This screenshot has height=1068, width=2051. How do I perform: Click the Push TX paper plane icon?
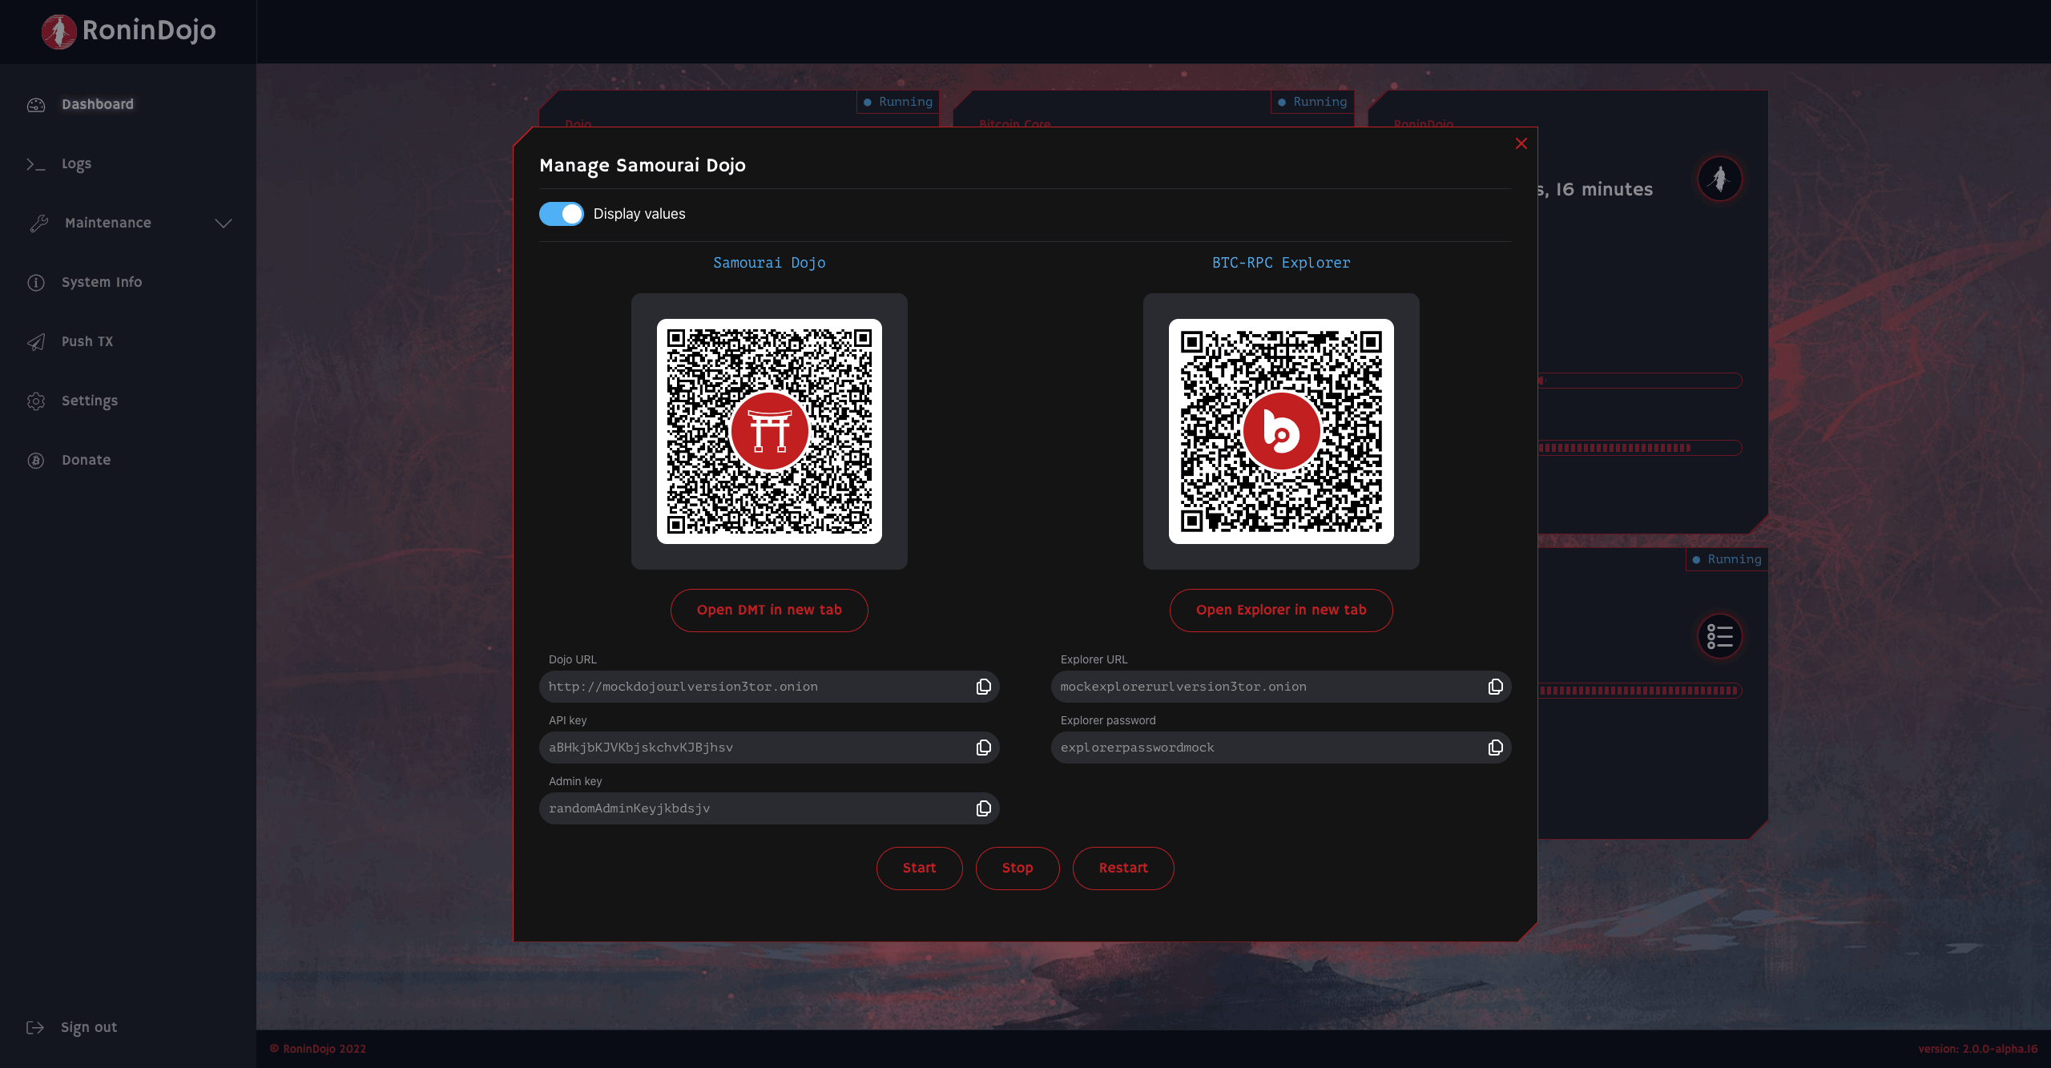tap(36, 342)
